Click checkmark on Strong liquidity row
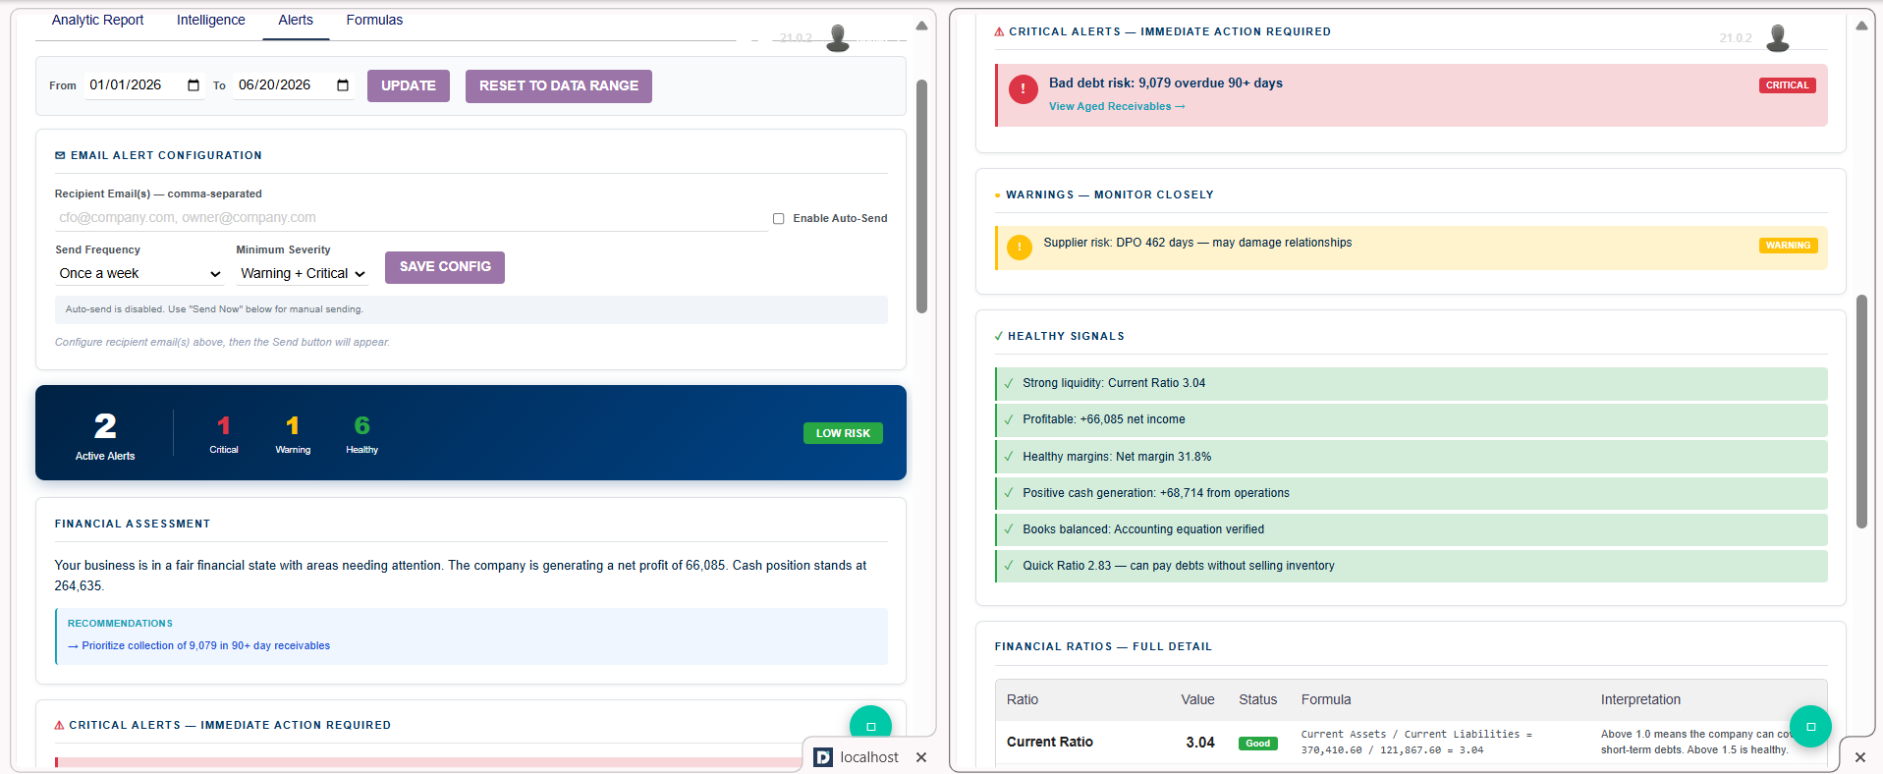Screen dimensions: 1883x774 (1009, 383)
